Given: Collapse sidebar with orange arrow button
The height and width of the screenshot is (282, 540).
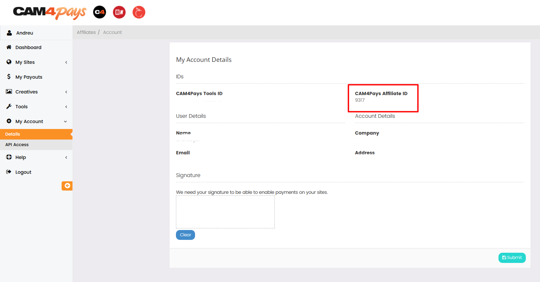Looking at the screenshot, I should (x=67, y=186).
